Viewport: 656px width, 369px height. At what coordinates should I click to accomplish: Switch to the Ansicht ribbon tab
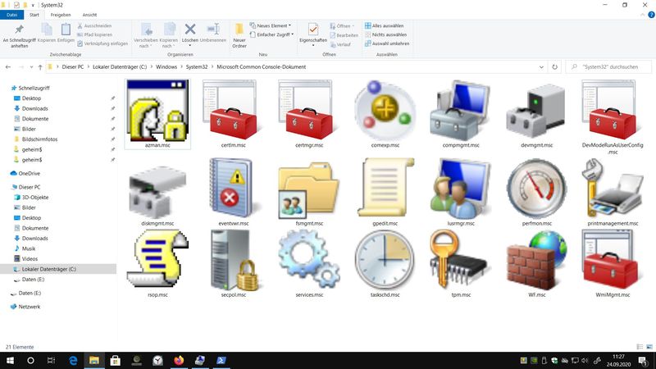pos(89,15)
